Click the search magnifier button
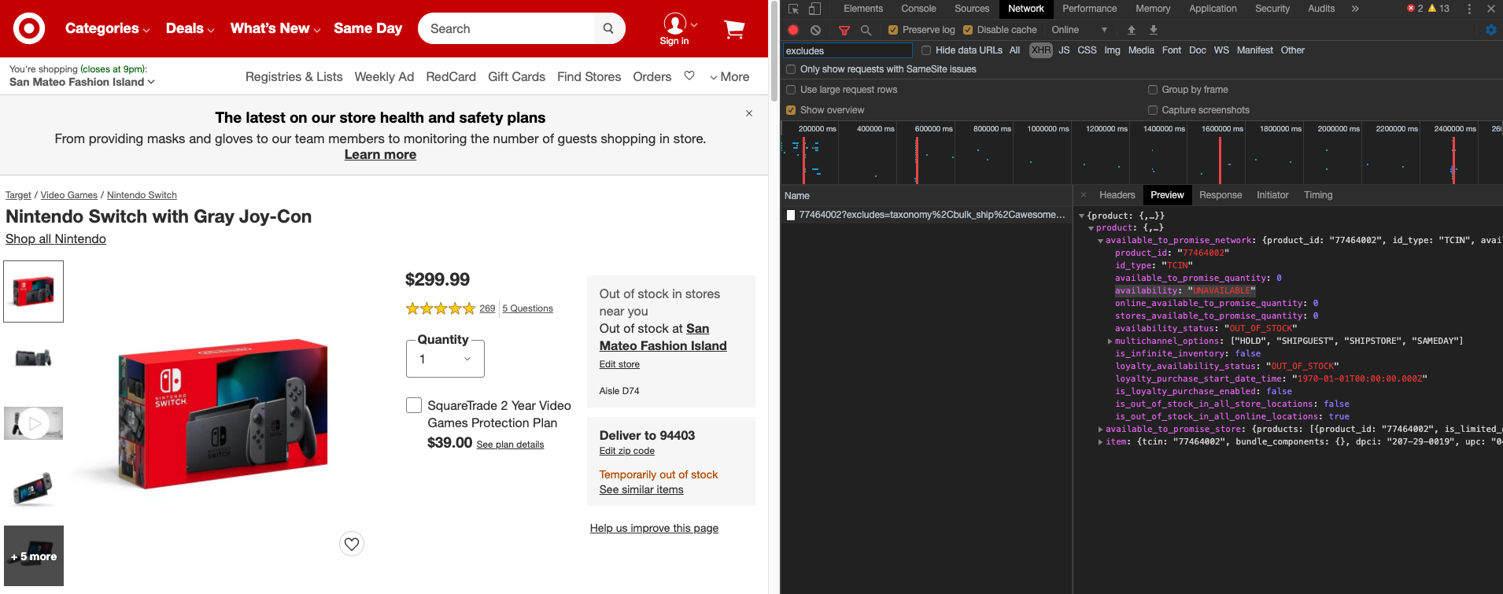Viewport: 1503px width, 594px height. click(608, 28)
